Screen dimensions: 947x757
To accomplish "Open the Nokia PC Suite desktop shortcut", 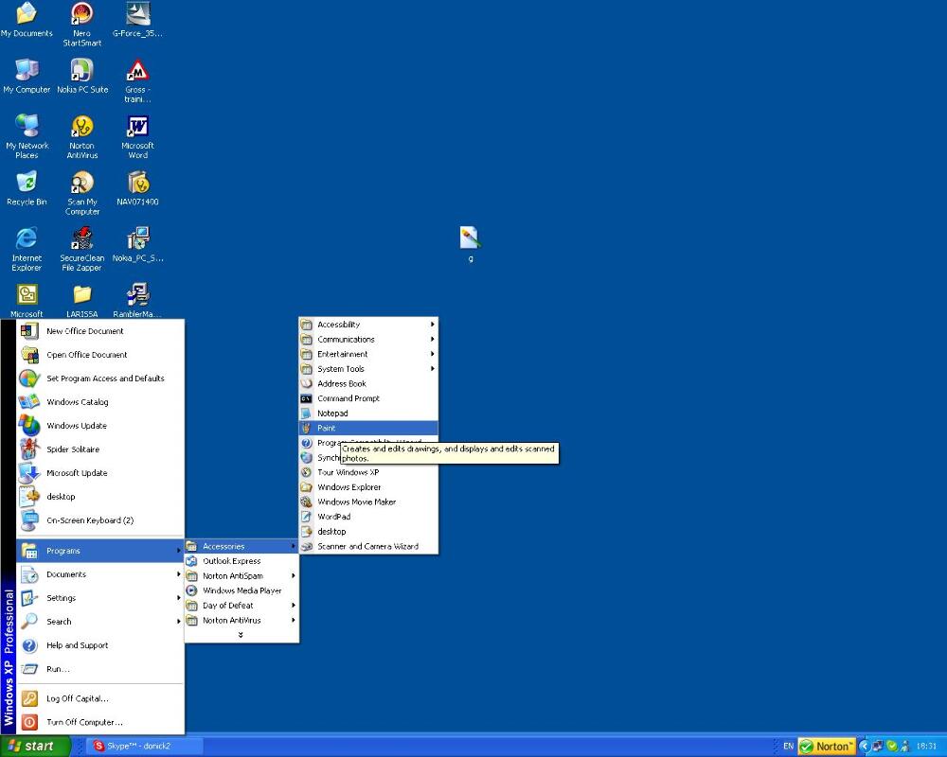I will [x=82, y=76].
